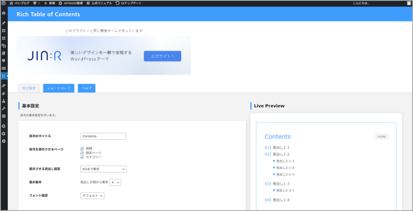Expand the heading count dropdown showing 4
Viewport: 413px width, 211px height.
115,182
